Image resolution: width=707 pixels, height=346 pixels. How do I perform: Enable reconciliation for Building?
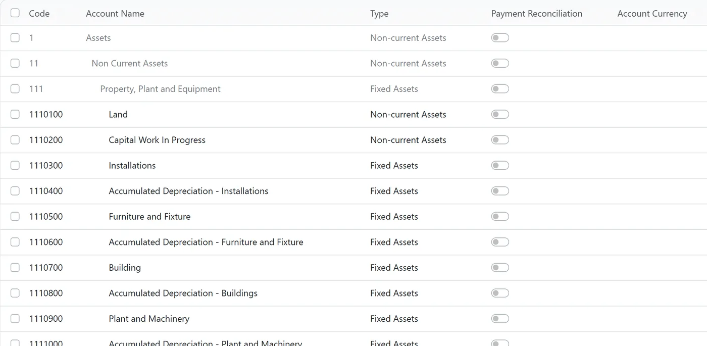click(x=500, y=267)
